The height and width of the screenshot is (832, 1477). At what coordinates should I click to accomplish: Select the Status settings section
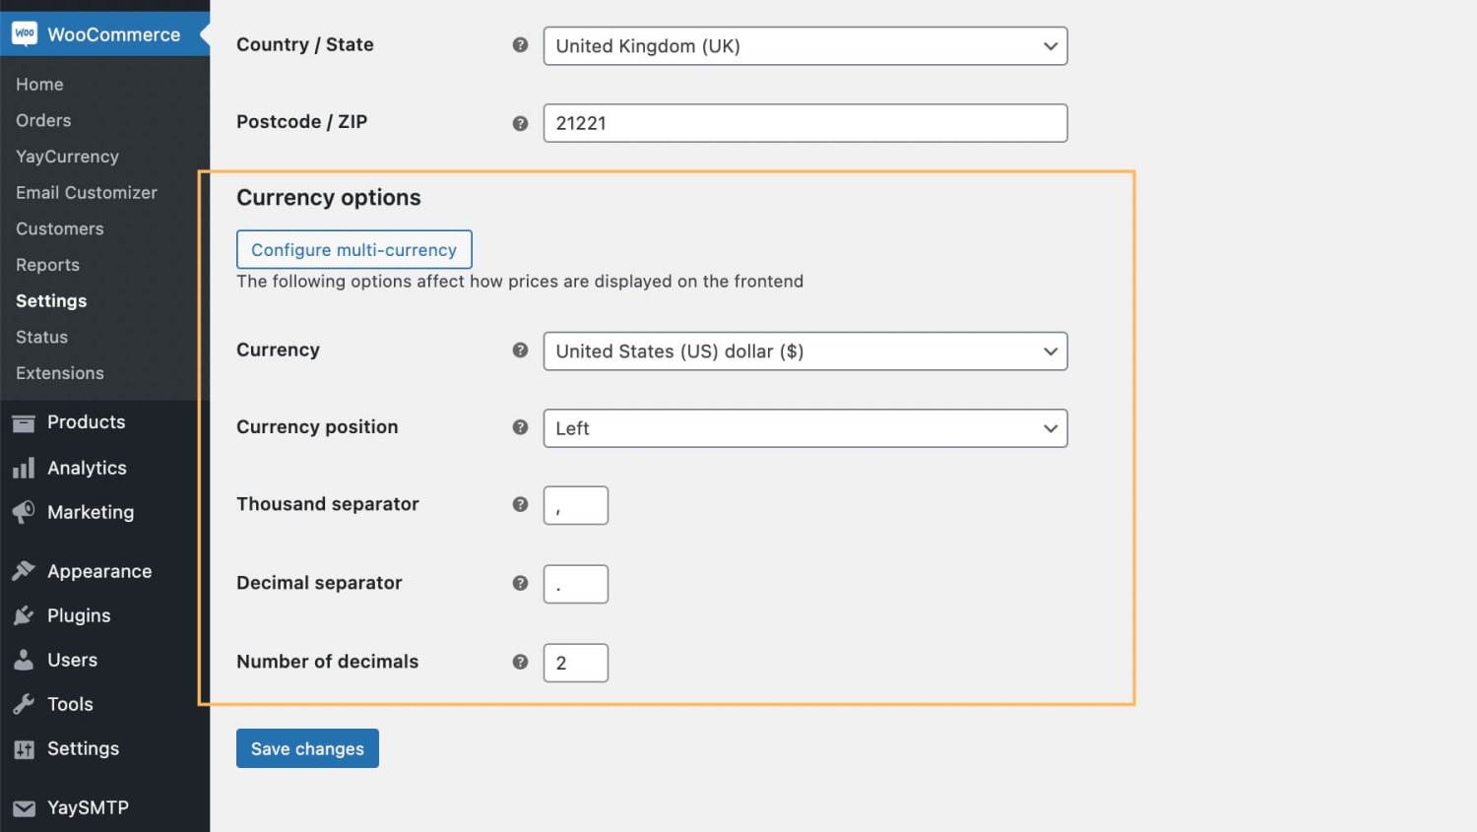[41, 337]
